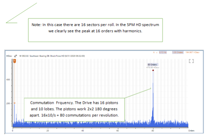The image size is (206, 136).
Task: Click the Orders x-axis unit label
Action: coord(191,131)
